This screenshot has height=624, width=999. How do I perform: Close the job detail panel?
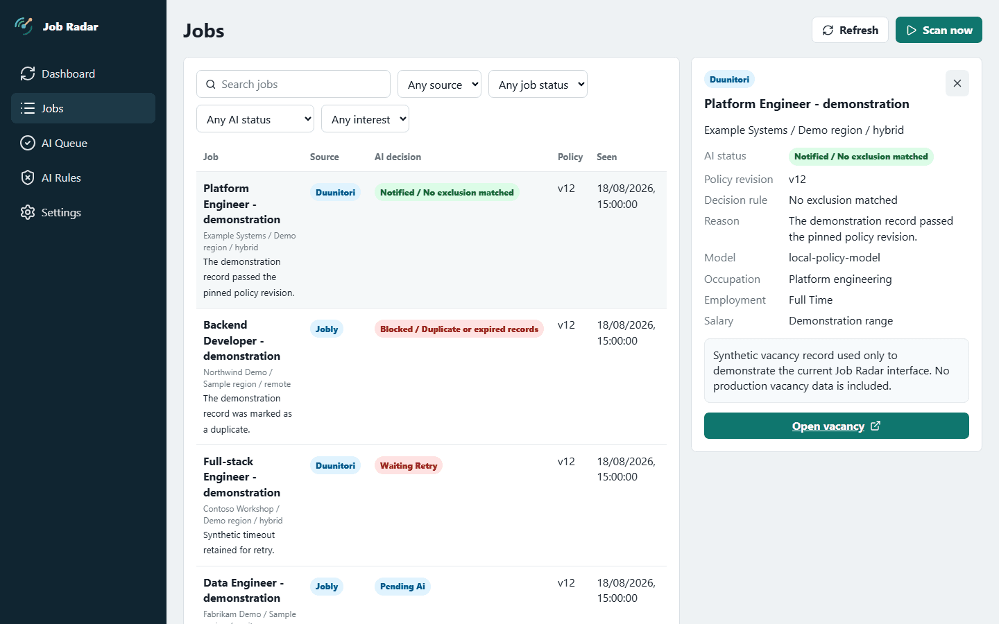[x=957, y=83]
